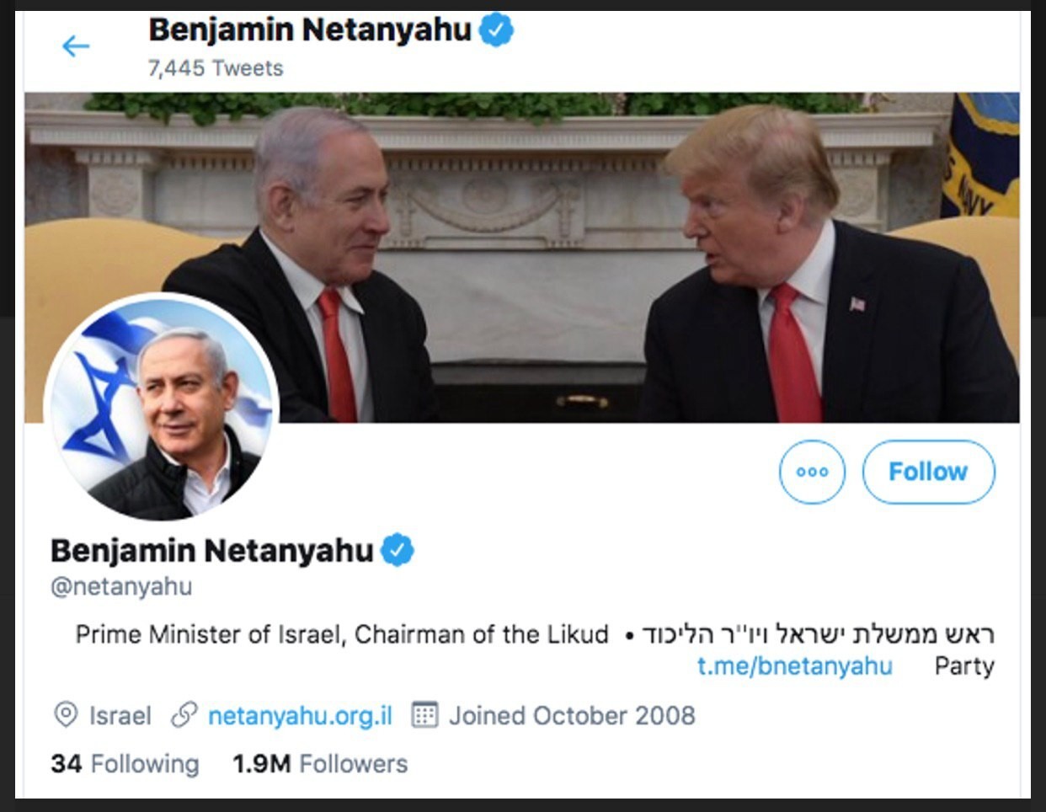
Task: Click the link chain icon
Action: 184,715
